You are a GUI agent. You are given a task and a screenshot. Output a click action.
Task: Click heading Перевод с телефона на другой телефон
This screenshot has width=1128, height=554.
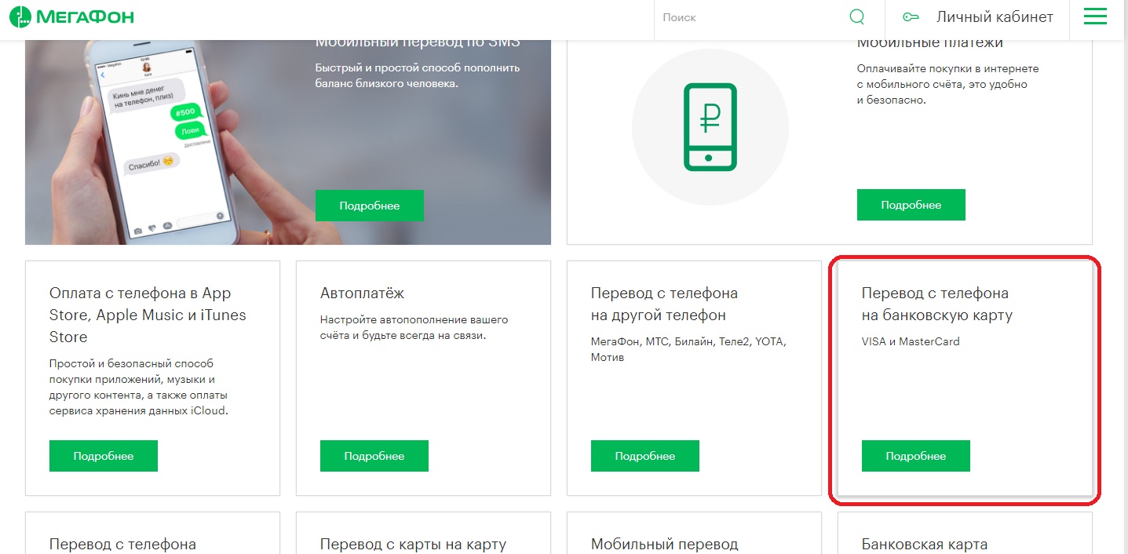click(664, 304)
